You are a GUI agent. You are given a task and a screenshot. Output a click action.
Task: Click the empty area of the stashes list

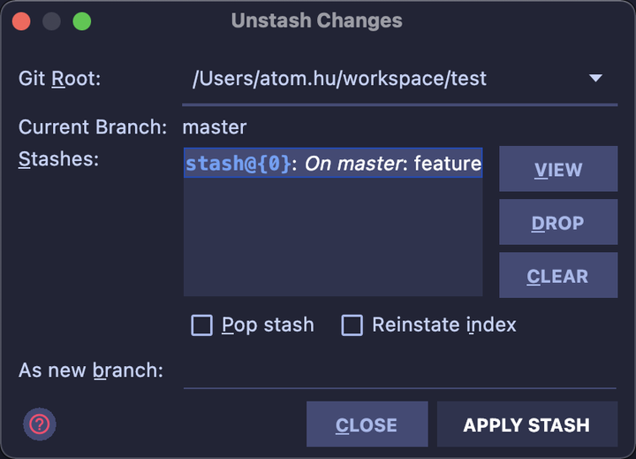[x=333, y=237]
